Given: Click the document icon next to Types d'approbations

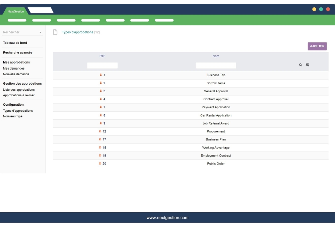Looking at the screenshot, I should 55,32.
